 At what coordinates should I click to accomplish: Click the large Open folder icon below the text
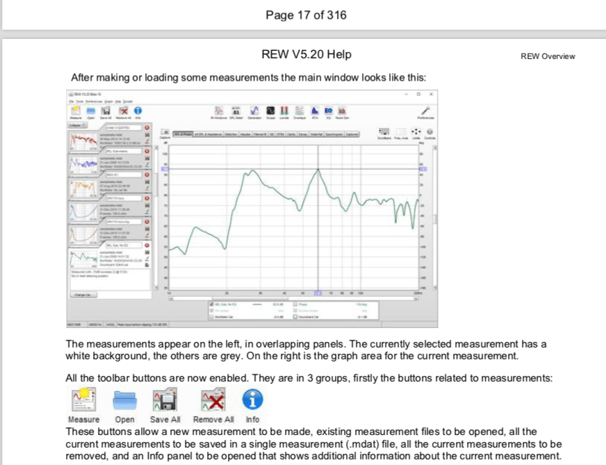tap(124, 400)
